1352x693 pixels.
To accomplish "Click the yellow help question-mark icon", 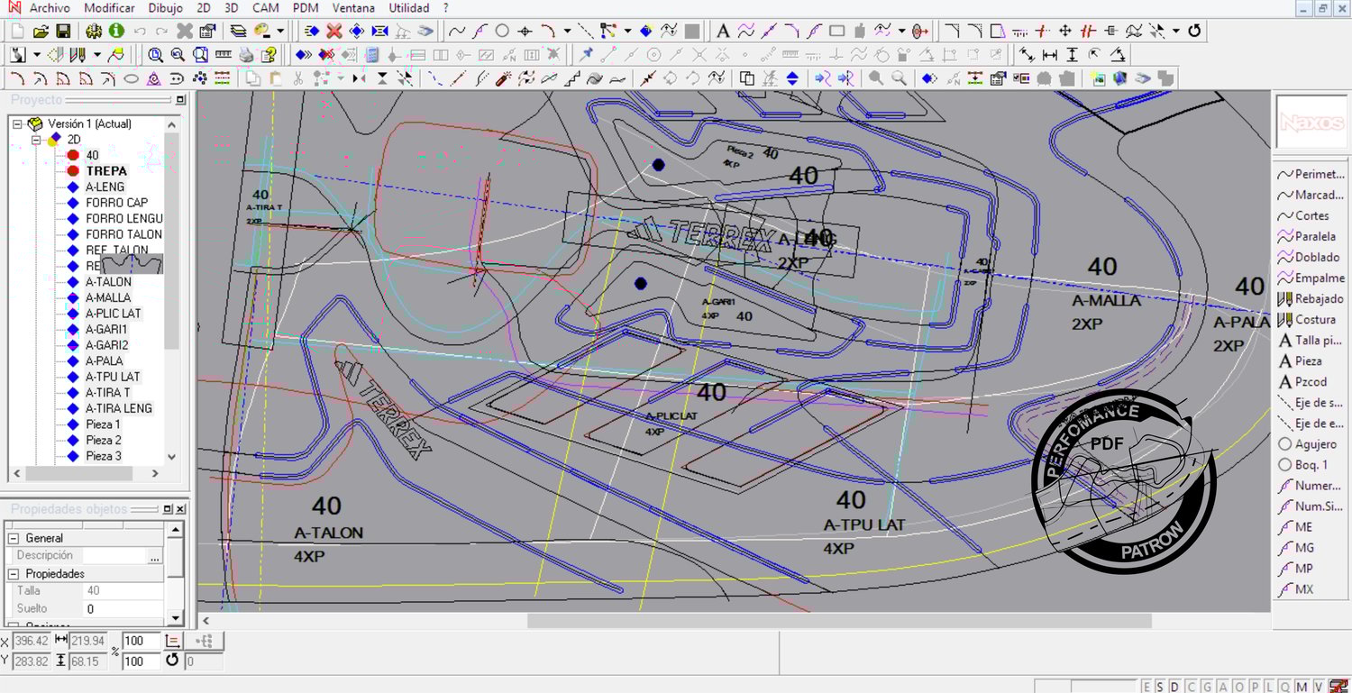I will (x=268, y=55).
